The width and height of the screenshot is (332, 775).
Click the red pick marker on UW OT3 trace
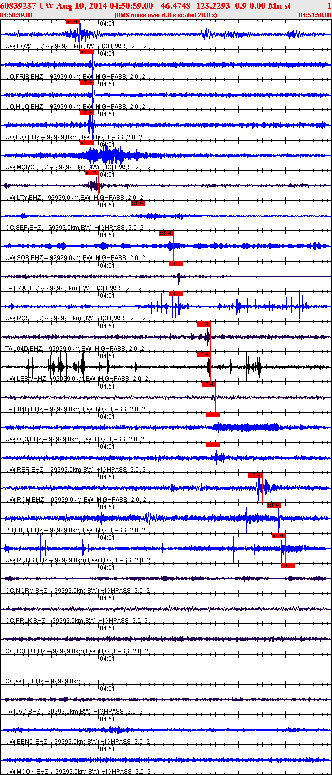[x=213, y=415]
